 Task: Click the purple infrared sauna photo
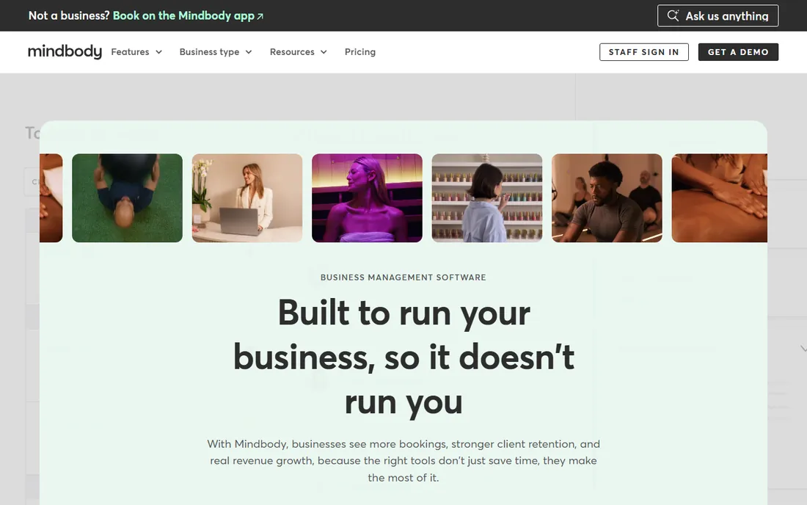click(x=367, y=197)
